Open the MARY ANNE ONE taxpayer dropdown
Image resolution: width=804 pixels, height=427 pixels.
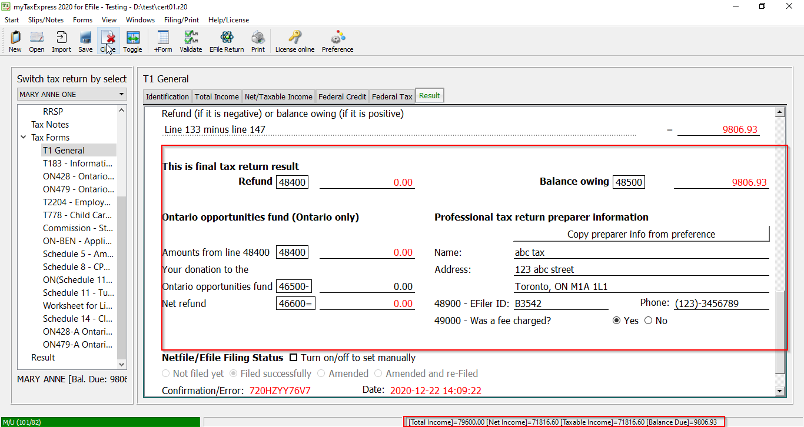121,94
